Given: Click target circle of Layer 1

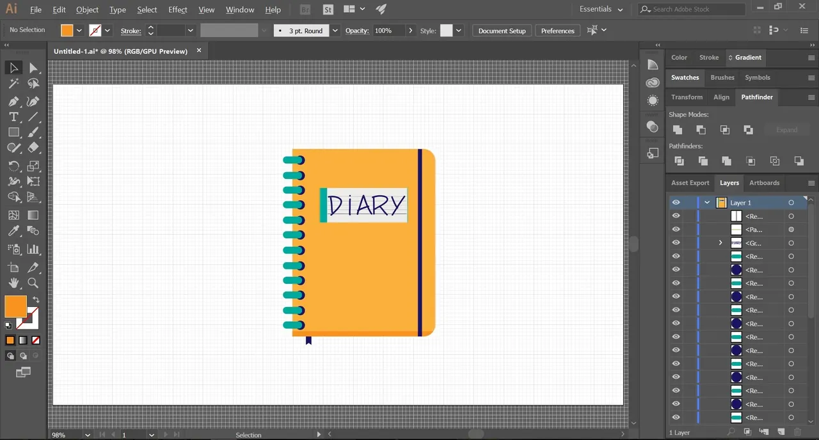Looking at the screenshot, I should coord(791,203).
